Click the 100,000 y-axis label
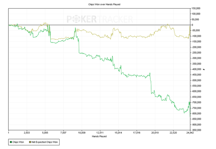The image size is (216, 149). pyautogui.click(x=196, y=14)
